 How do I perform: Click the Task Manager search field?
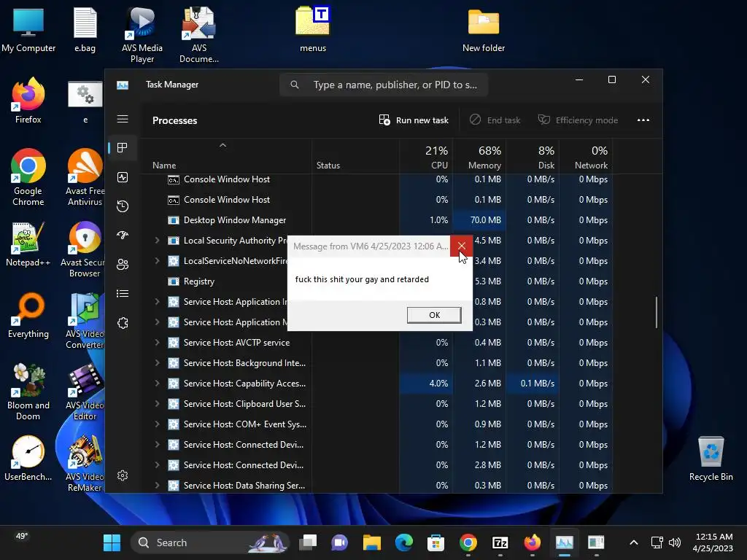(x=384, y=85)
